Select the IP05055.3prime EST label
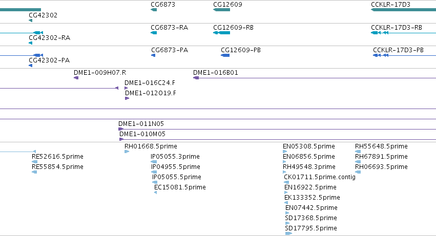The height and width of the screenshot is (236, 436). pyautogui.click(x=175, y=157)
